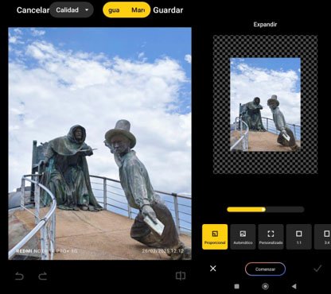Redo the last edit
Screen dimensions: 331x294
pos(43,277)
